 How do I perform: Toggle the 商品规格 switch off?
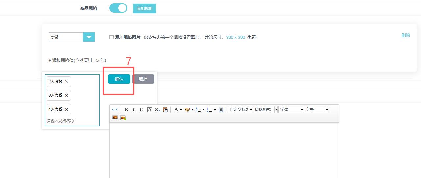click(x=118, y=8)
